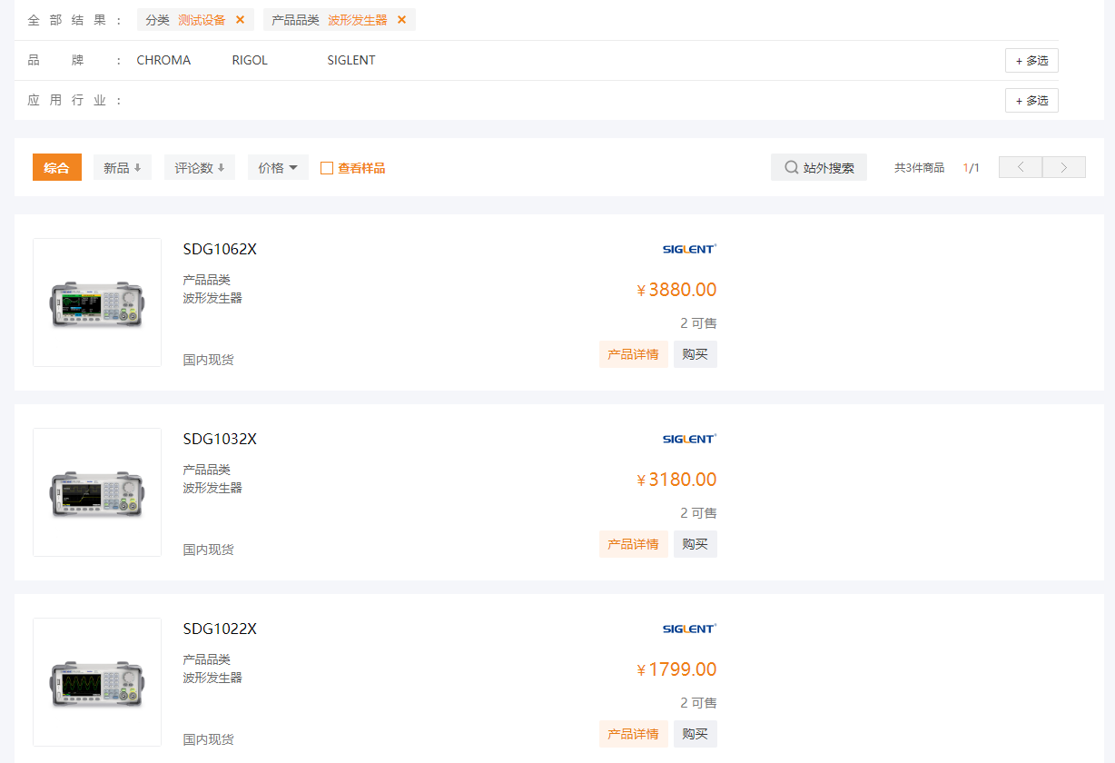Filter by RIGOL brand
The image size is (1115, 763).
[250, 61]
